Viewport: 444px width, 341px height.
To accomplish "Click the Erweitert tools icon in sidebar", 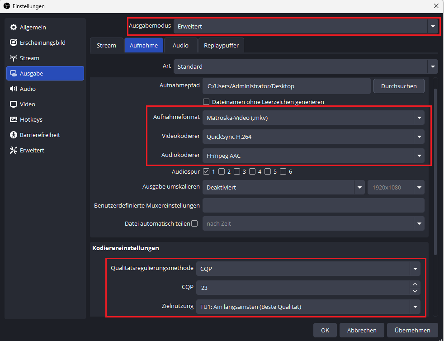I will pyautogui.click(x=13, y=150).
